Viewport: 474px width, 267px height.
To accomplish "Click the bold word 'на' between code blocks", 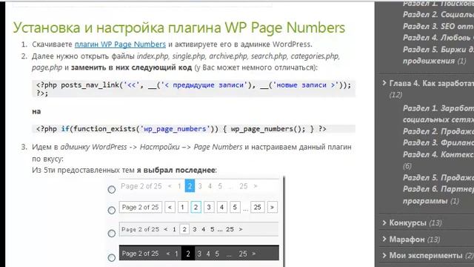I will coord(36,111).
